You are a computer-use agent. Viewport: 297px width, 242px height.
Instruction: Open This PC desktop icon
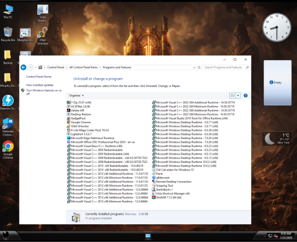point(8,12)
